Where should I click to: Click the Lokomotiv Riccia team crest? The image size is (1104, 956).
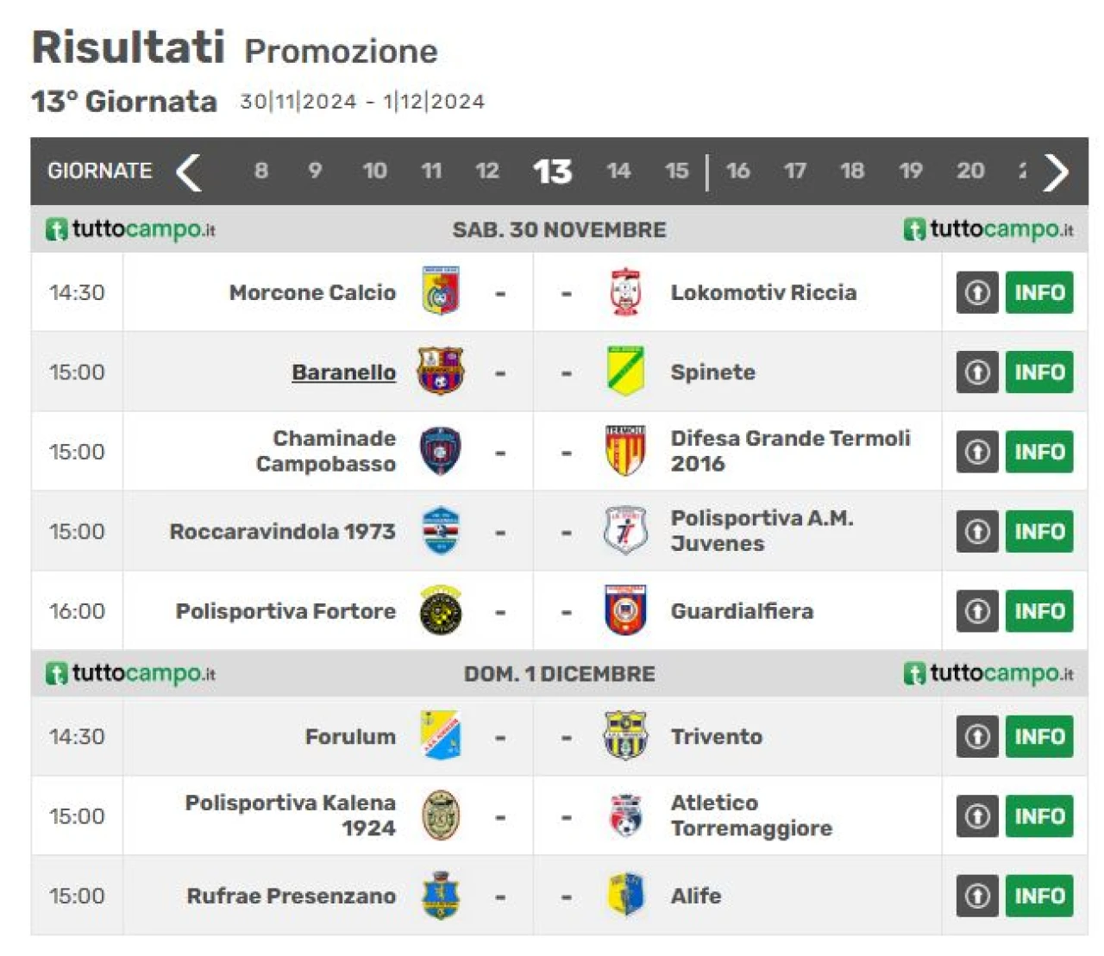tap(625, 291)
